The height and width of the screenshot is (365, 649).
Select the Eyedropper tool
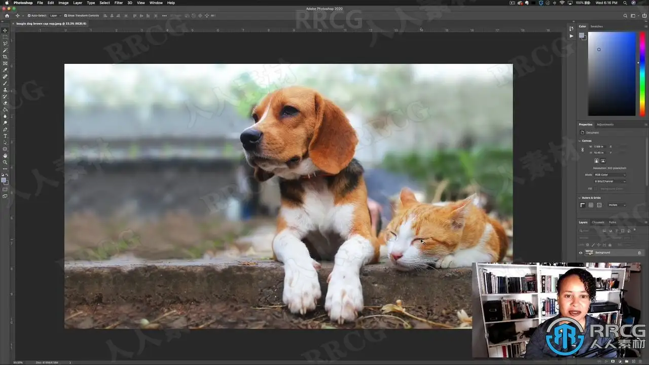(x=5, y=70)
